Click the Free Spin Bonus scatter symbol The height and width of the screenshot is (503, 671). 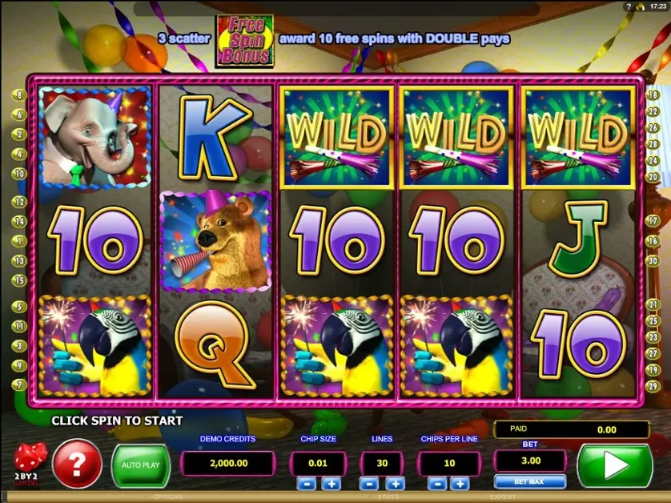pyautogui.click(x=245, y=41)
